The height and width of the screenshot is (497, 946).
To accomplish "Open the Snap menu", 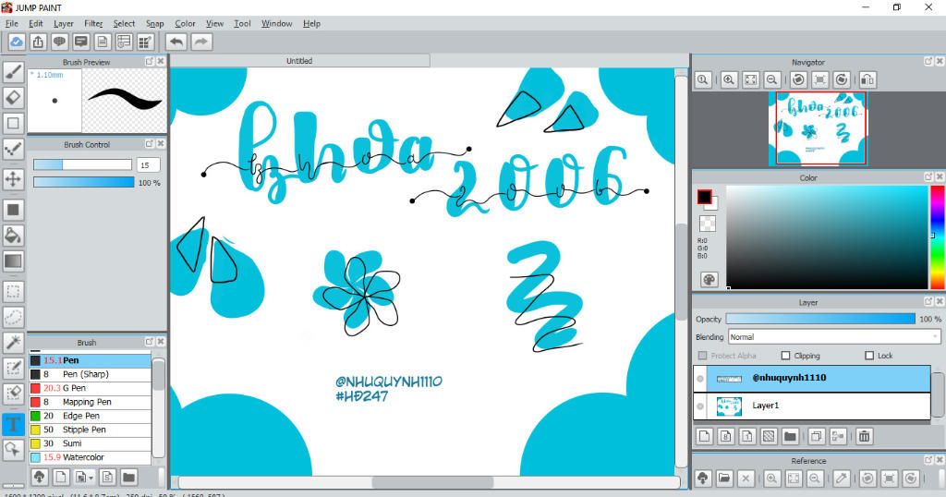I will (x=155, y=23).
